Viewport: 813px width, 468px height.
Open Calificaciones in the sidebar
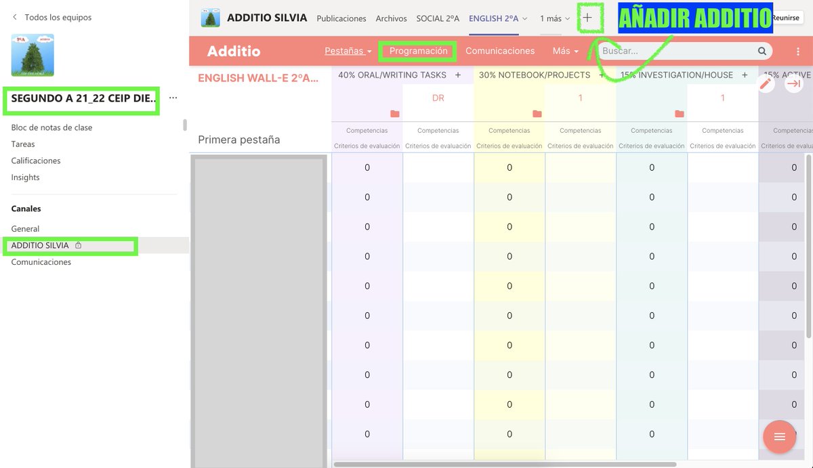coord(36,161)
